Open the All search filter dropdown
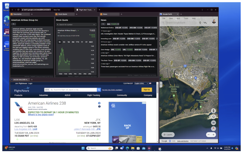This screenshot has width=243, height=155. click(47, 90)
